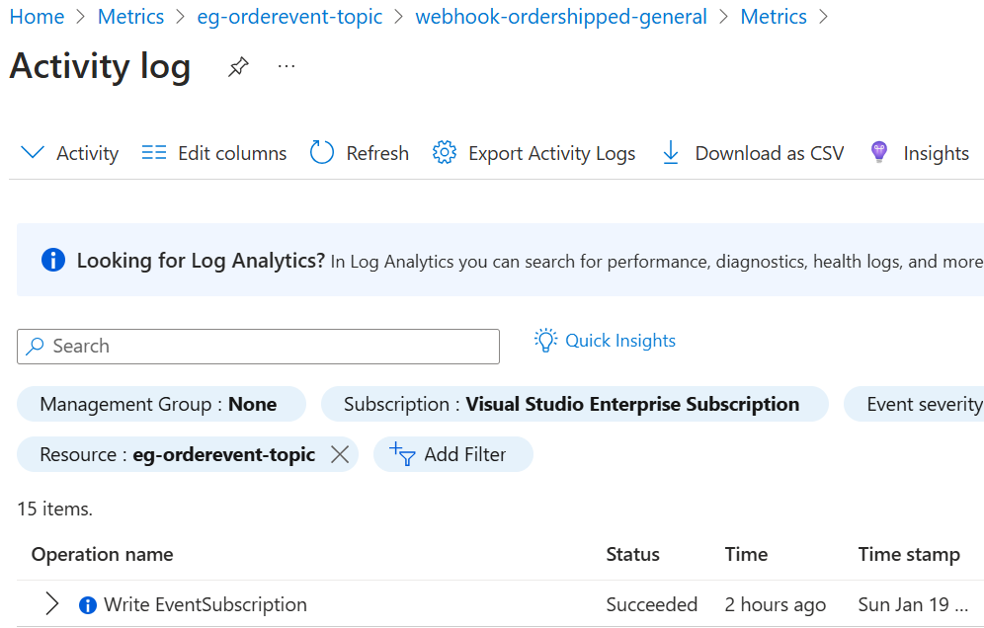Open the ellipsis menu beside the pin

click(287, 67)
